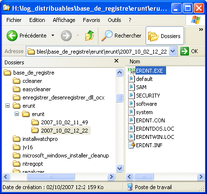Click folder tree scroll down arrow
This screenshot has height=194, width=207.
pos(120,168)
